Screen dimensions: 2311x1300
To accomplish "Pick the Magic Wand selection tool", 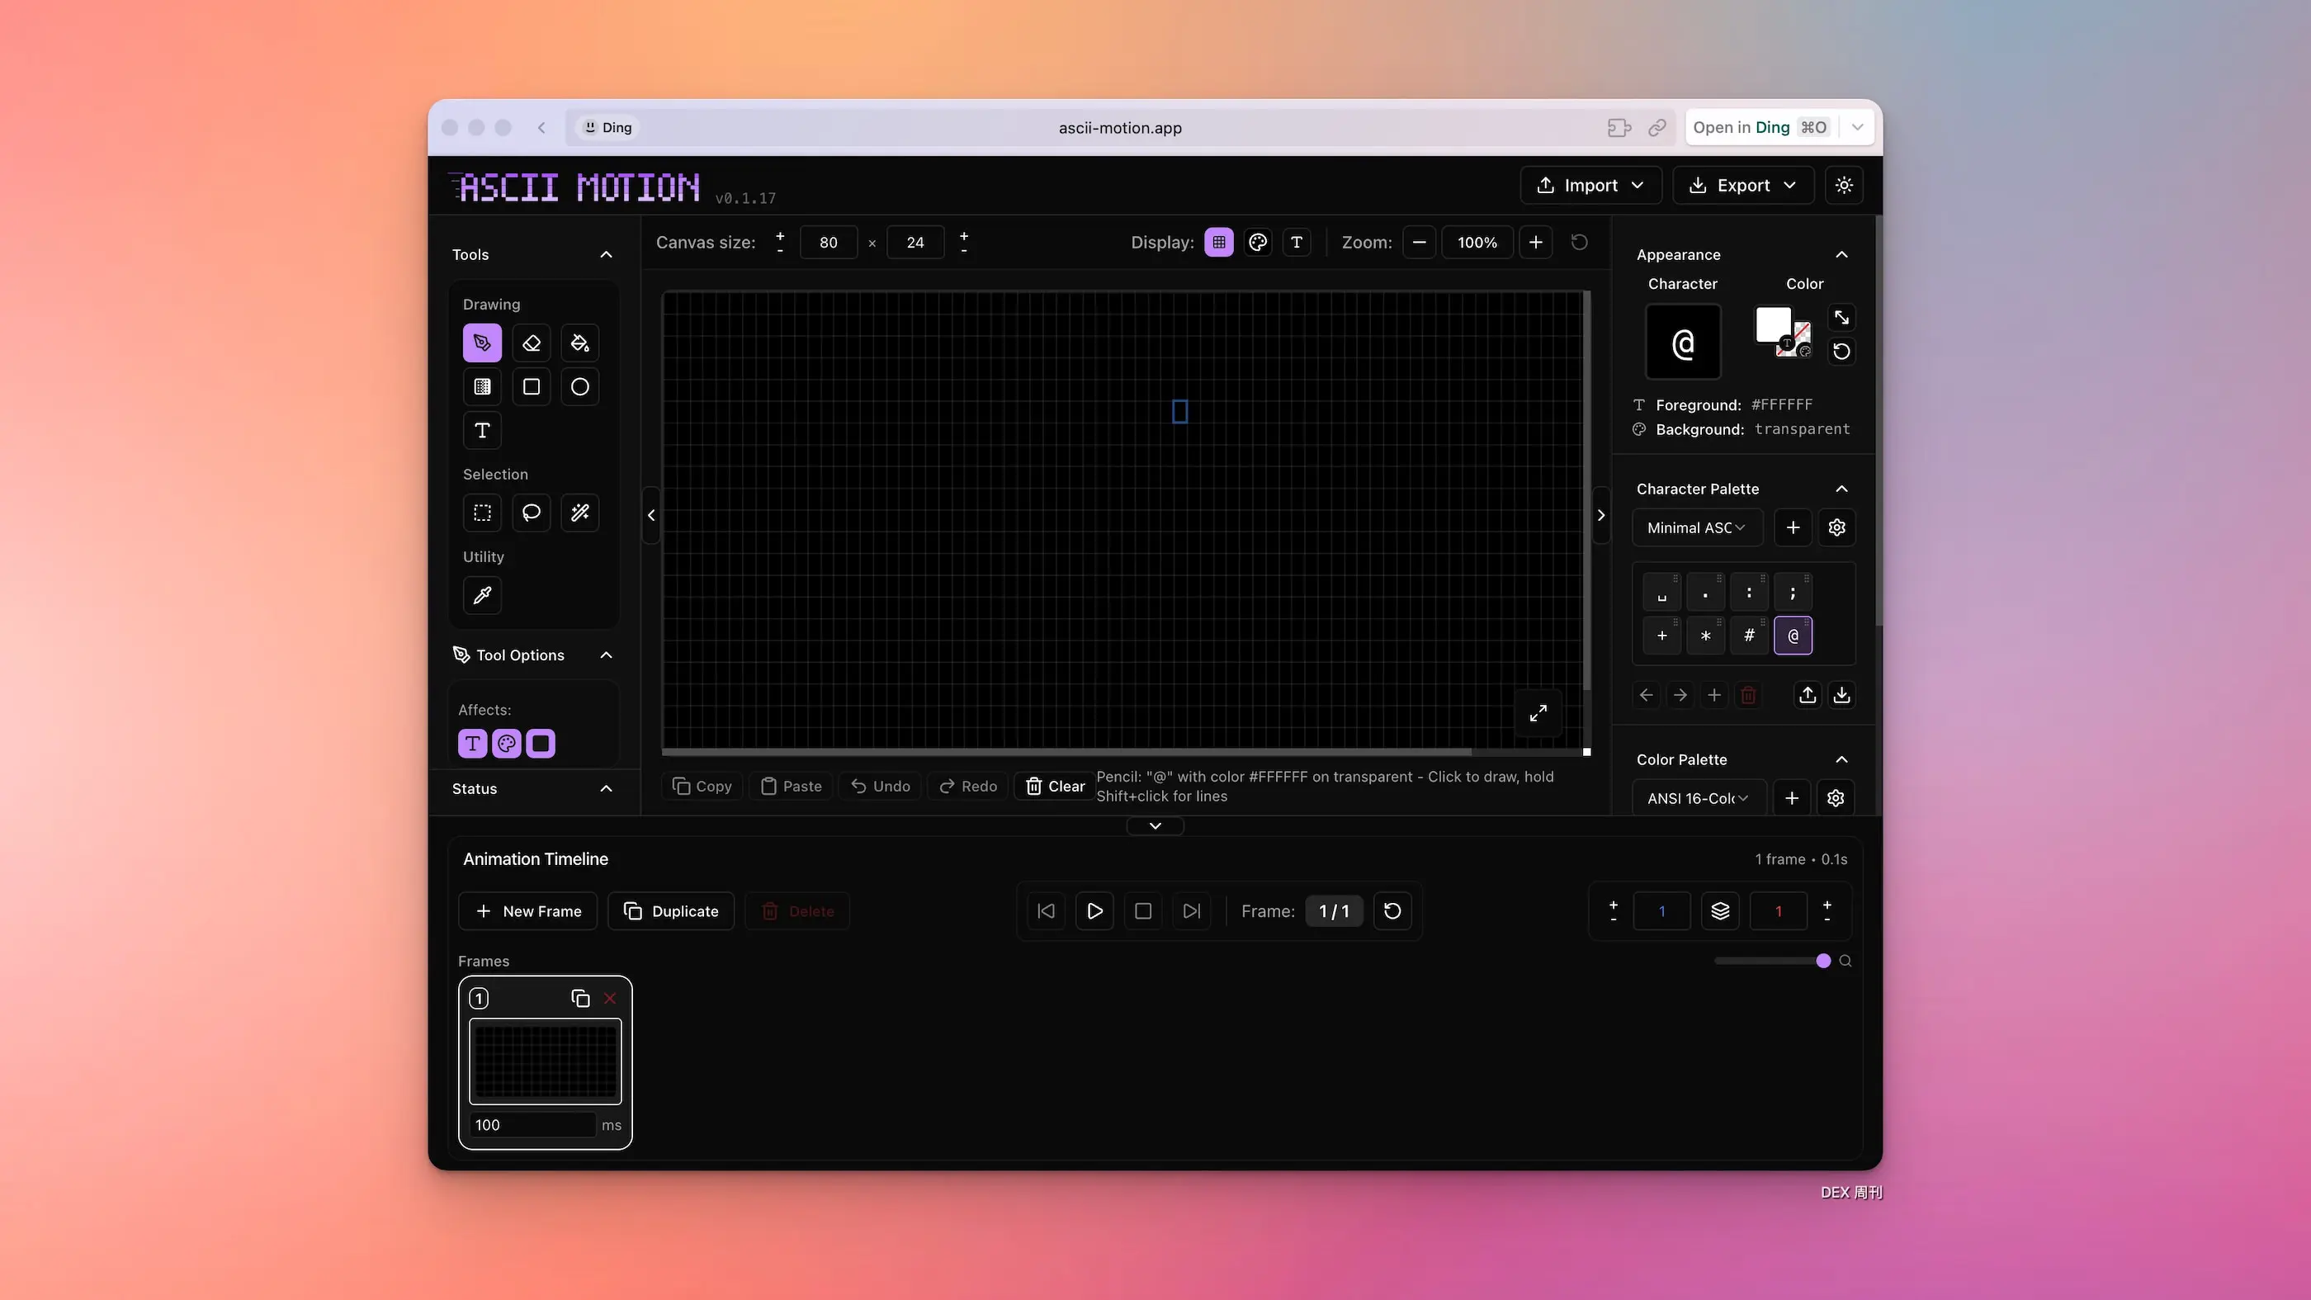I will pyautogui.click(x=579, y=513).
